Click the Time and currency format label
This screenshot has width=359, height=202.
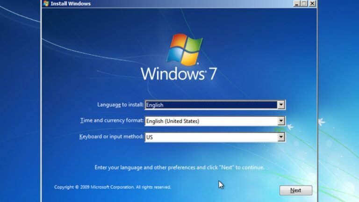(112, 121)
